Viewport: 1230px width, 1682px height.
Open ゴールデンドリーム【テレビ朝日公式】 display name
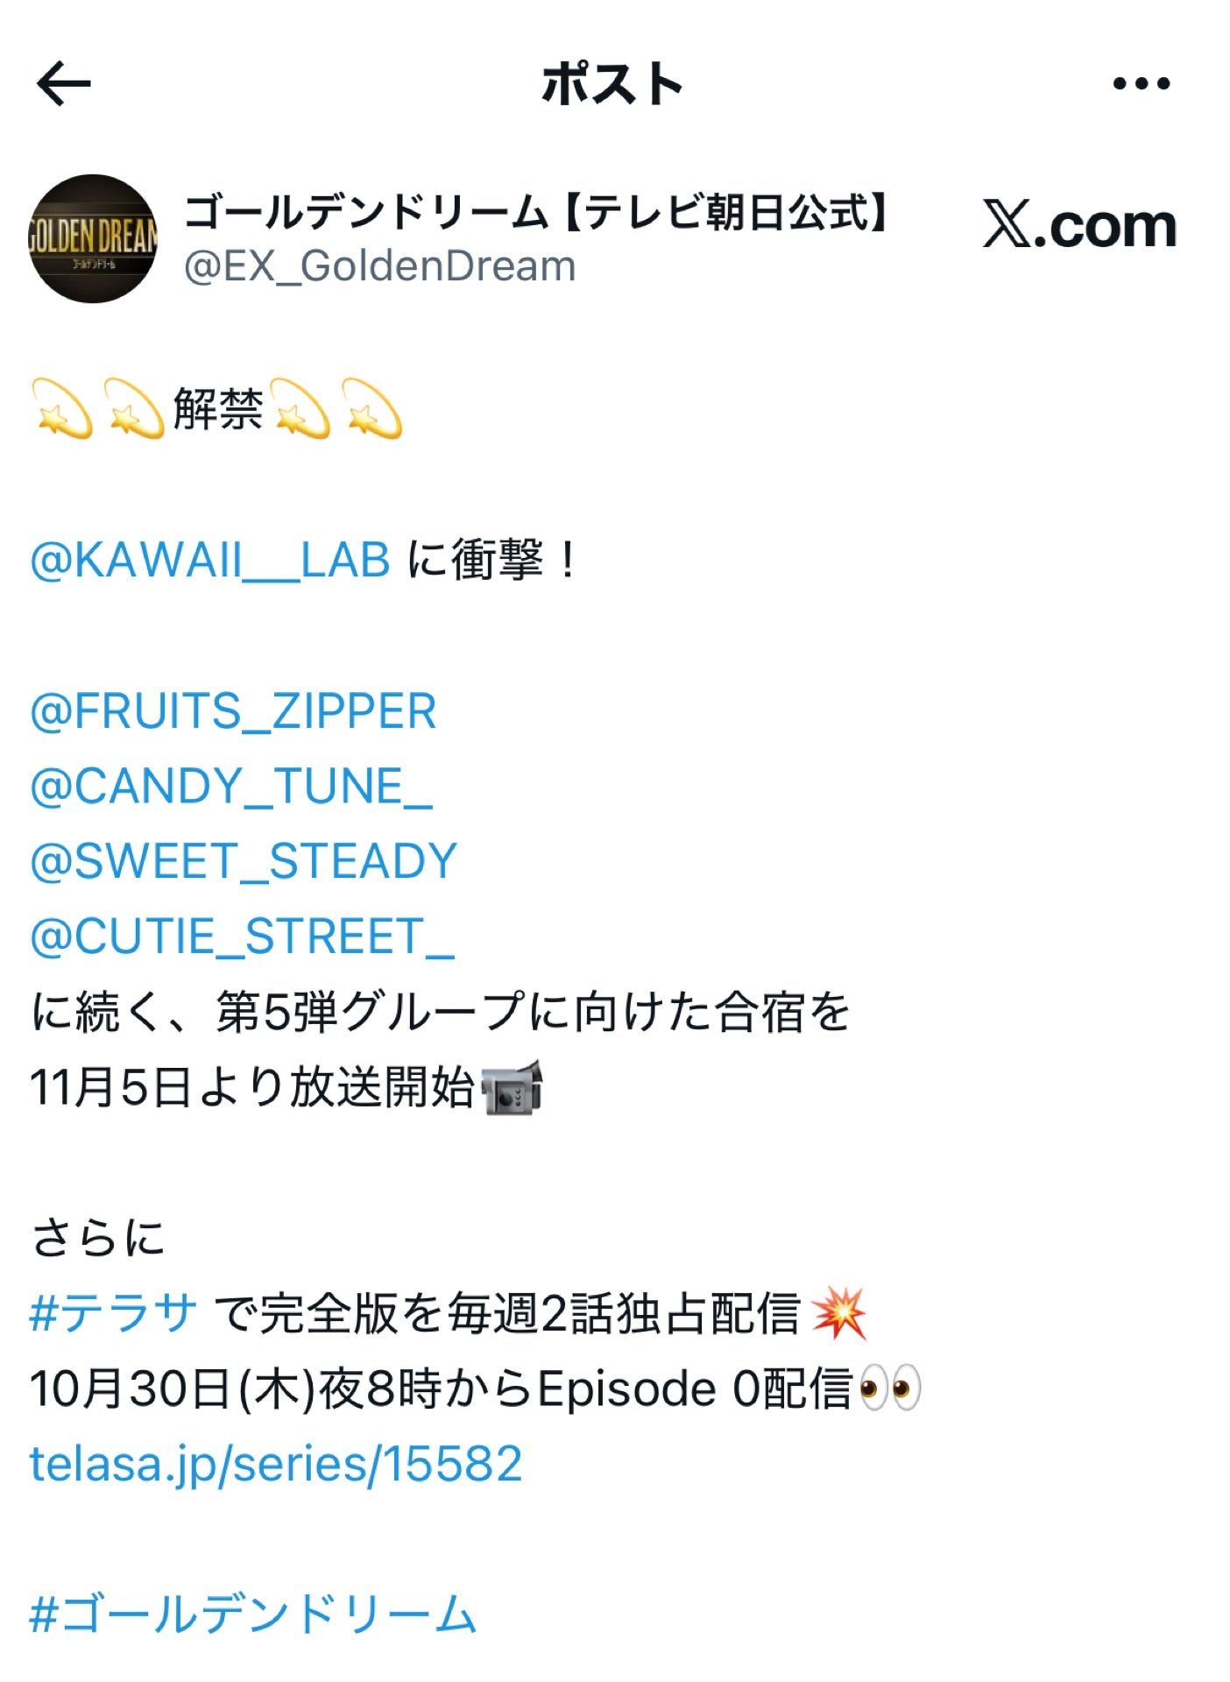(536, 213)
